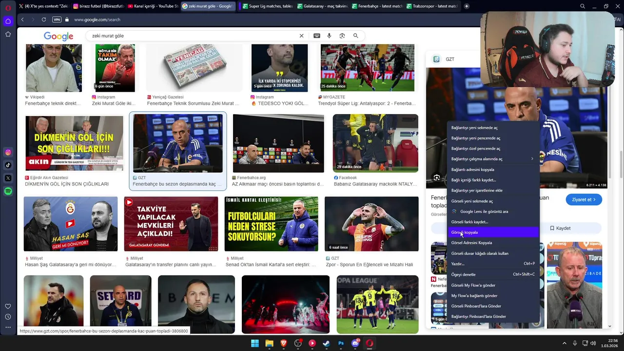The width and height of the screenshot is (624, 351).
Task: Open the Yeniçağ Gazetesi newspaper thumbnail
Action: pyautogui.click(x=194, y=68)
